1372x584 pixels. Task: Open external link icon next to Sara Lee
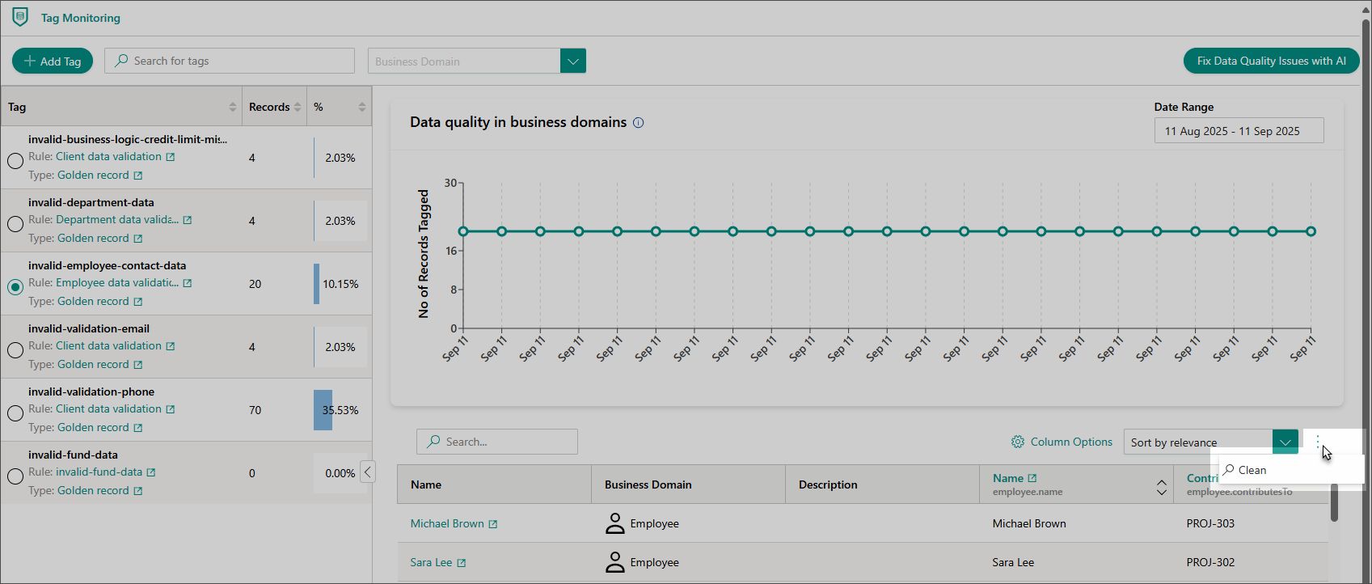click(x=462, y=563)
